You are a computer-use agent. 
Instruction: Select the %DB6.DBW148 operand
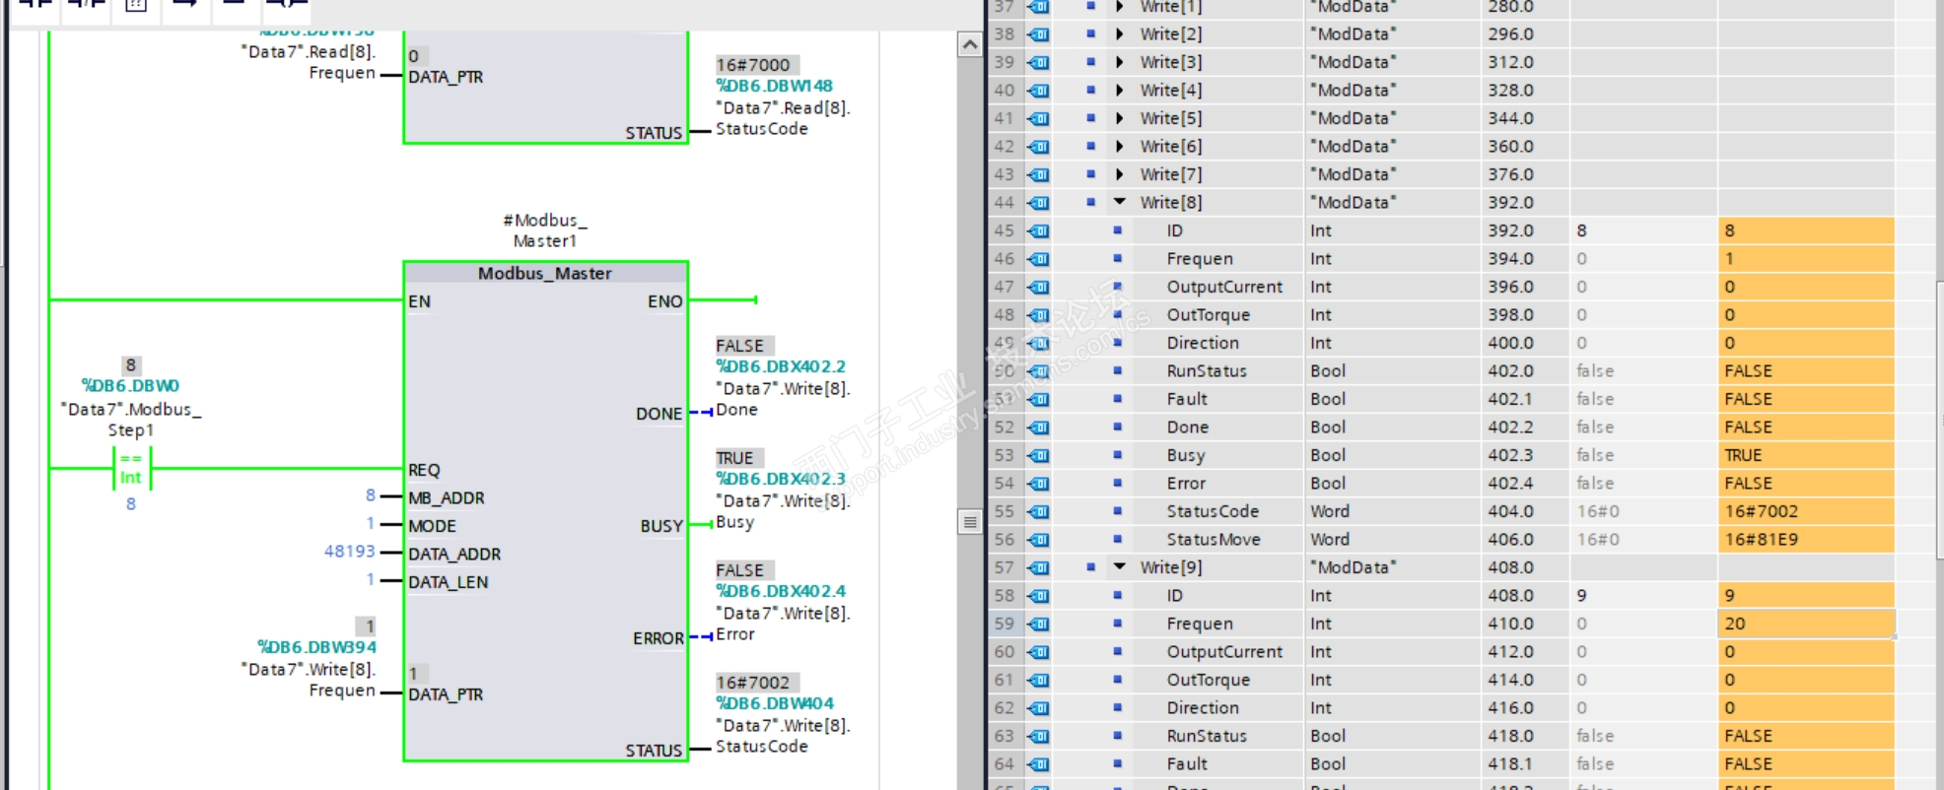click(775, 86)
